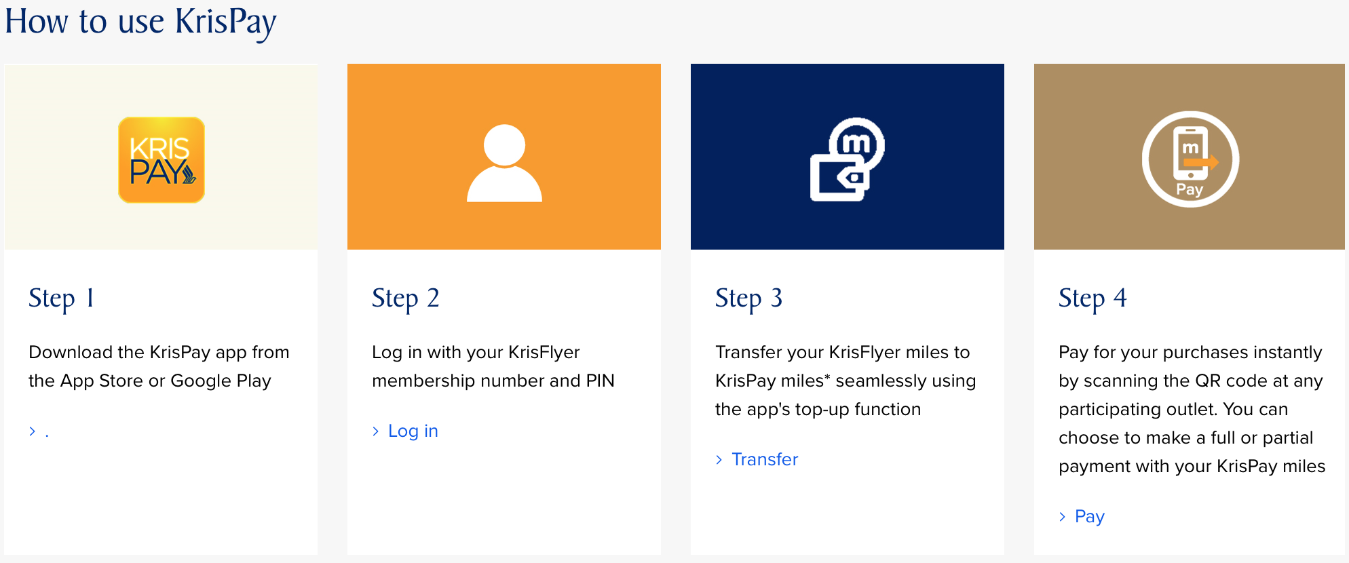This screenshot has width=1349, height=563.
Task: Select the Step 1 heading
Action: pos(61,298)
